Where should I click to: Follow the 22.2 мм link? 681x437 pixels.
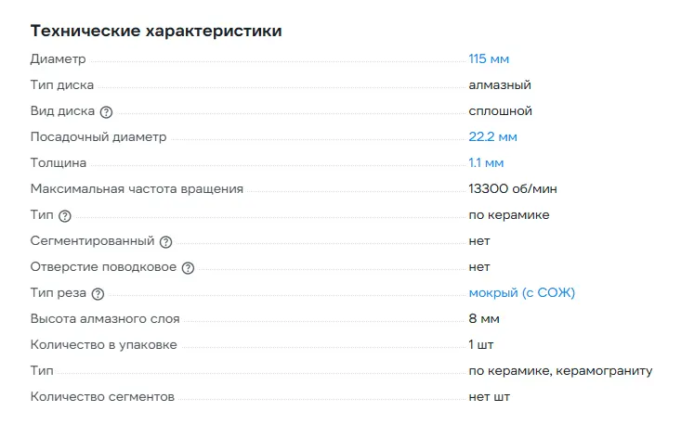tap(492, 137)
